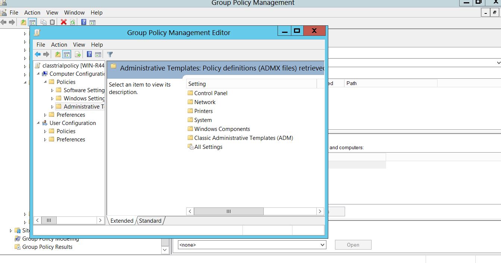Viewport: 501px width, 263px height.
Task: Click the Path column header in background window
Action: click(x=390, y=83)
